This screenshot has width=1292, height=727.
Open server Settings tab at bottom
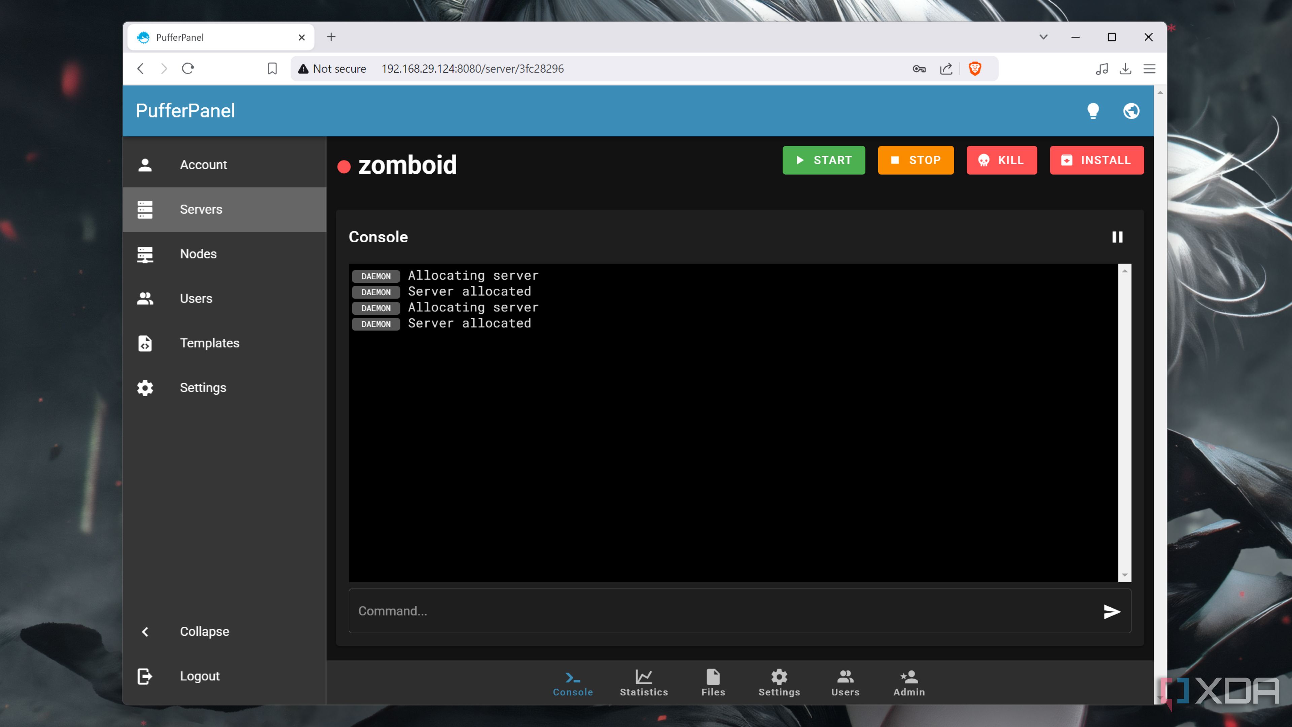click(x=779, y=683)
